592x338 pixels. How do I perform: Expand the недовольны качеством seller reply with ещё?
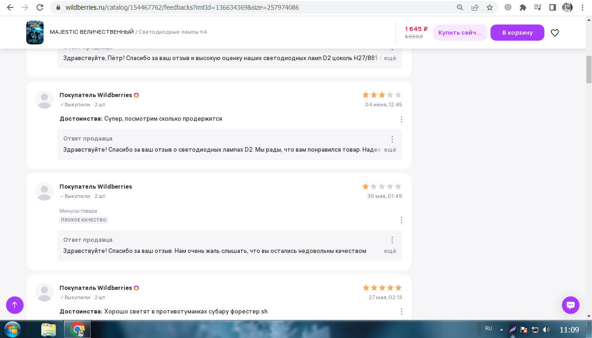point(390,251)
